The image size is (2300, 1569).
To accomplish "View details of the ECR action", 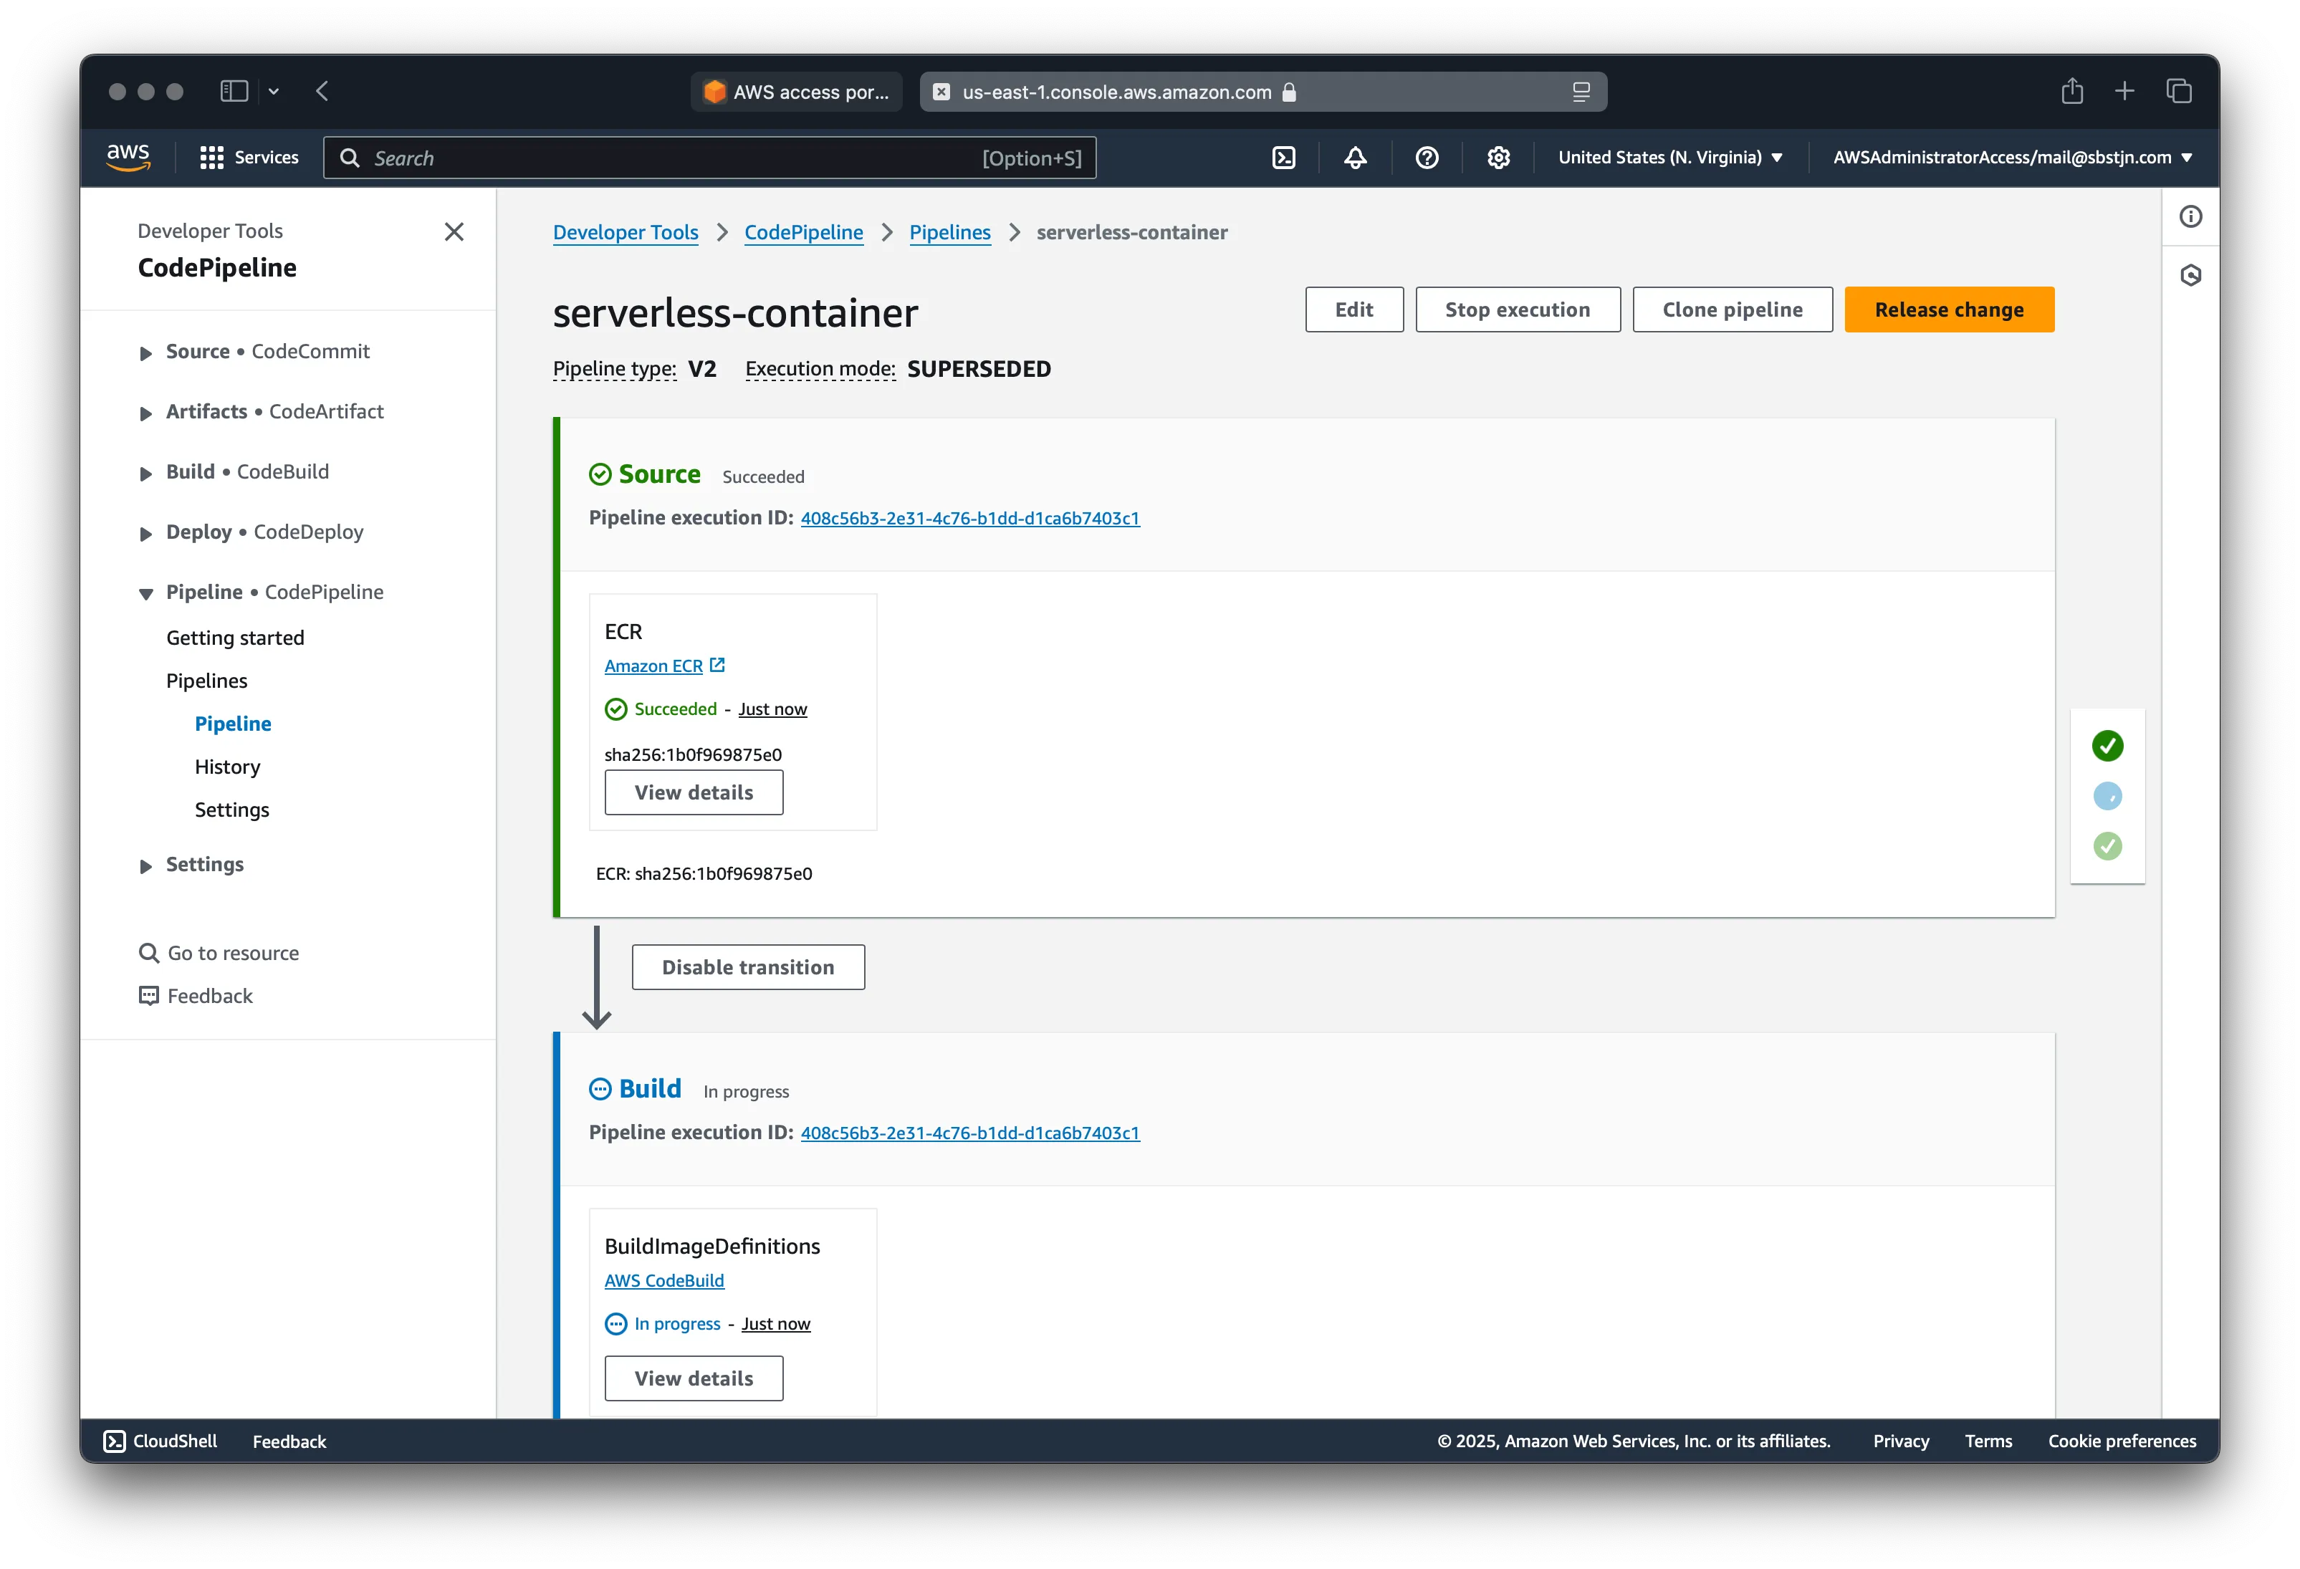I will pos(694,792).
